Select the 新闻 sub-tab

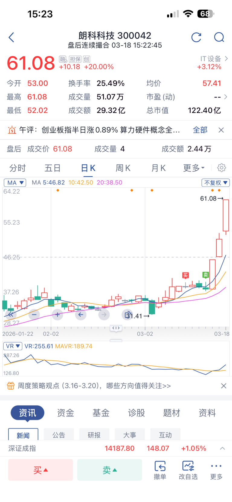coord(23,435)
